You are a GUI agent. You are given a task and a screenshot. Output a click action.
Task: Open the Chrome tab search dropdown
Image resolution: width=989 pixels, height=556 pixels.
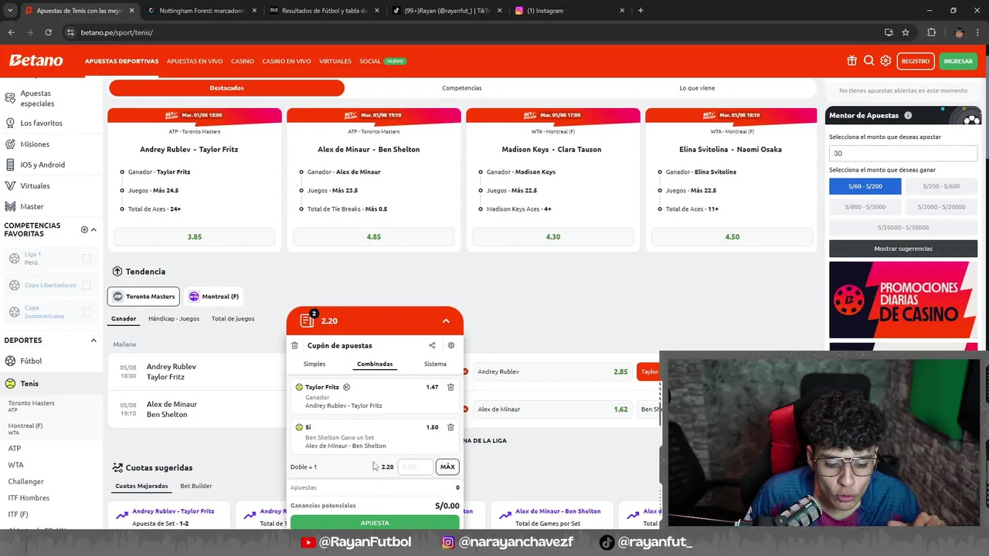pos(10,11)
